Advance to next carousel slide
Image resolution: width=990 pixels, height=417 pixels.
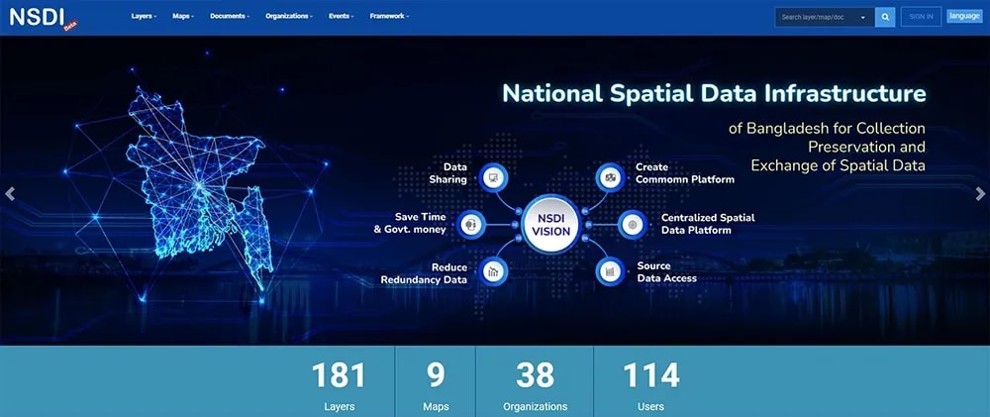click(x=980, y=194)
